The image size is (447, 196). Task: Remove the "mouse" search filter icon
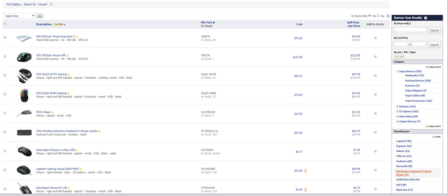point(51,4)
